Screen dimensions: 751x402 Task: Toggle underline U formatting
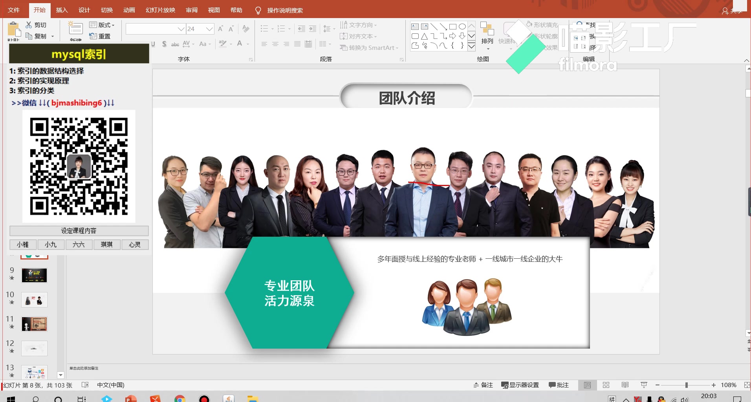coord(153,44)
